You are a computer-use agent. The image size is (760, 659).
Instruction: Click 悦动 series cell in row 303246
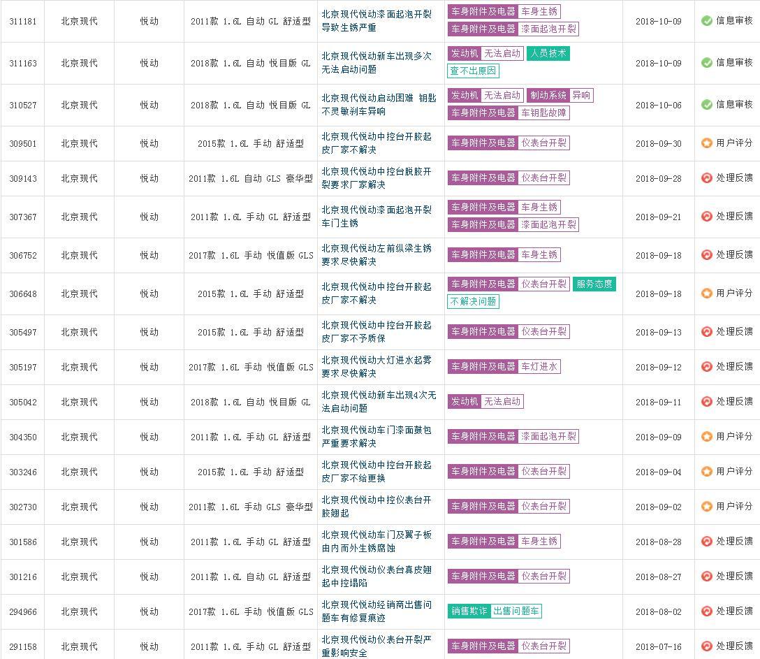tap(149, 472)
